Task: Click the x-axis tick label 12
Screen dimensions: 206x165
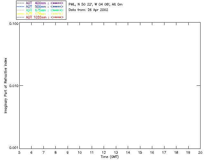Action: (x=104, y=152)
